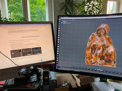Image resolution: width=122 pixels, height=91 pixels.
Task: Open the Object Mode dropdown in viewport header
Action: click(x=65, y=20)
